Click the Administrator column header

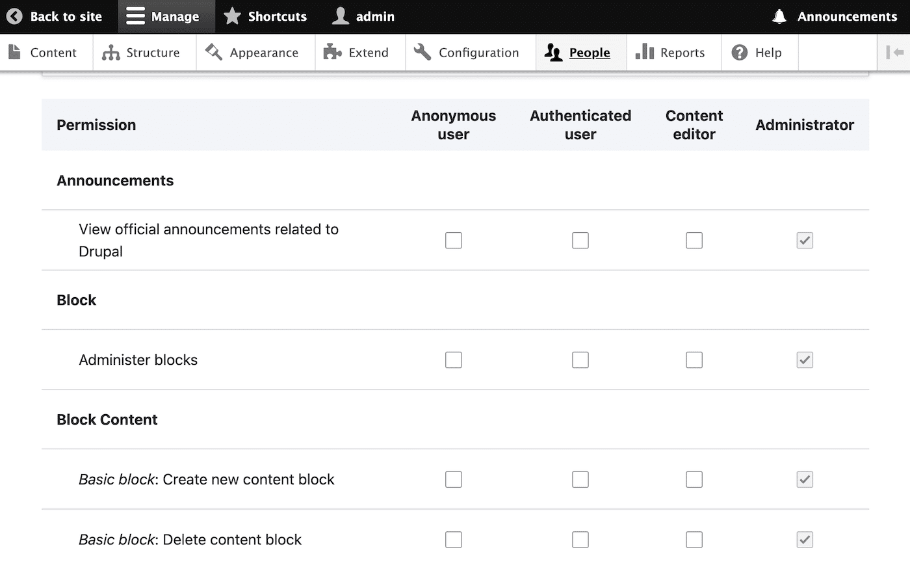pos(805,125)
